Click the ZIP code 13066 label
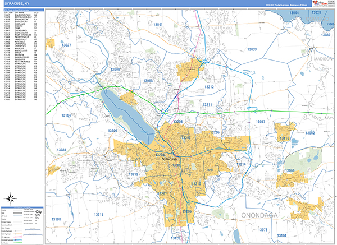The height and width of the screenshot is (245, 337). click(x=290, y=170)
